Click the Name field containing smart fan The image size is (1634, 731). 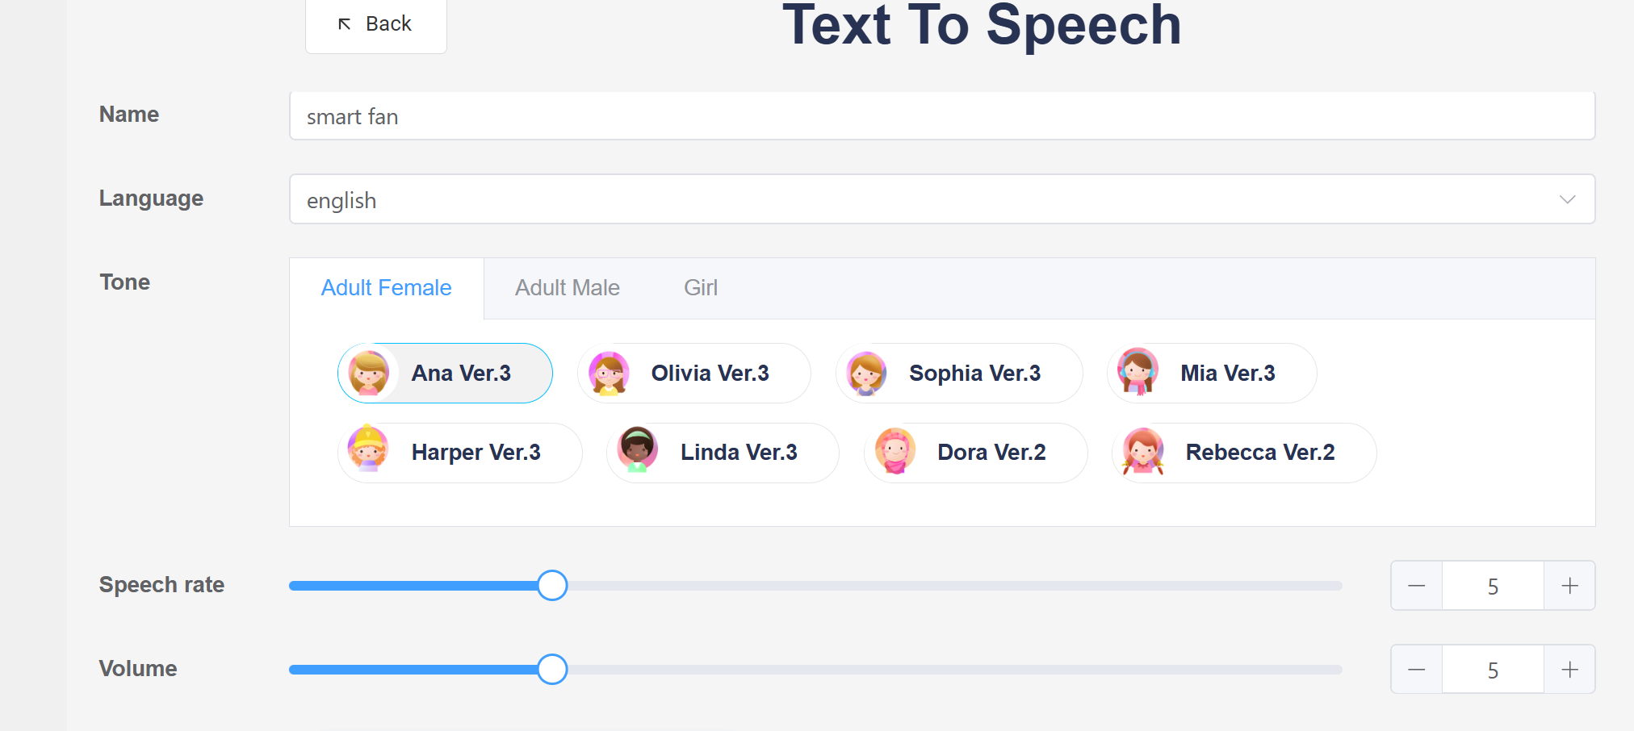(x=941, y=117)
